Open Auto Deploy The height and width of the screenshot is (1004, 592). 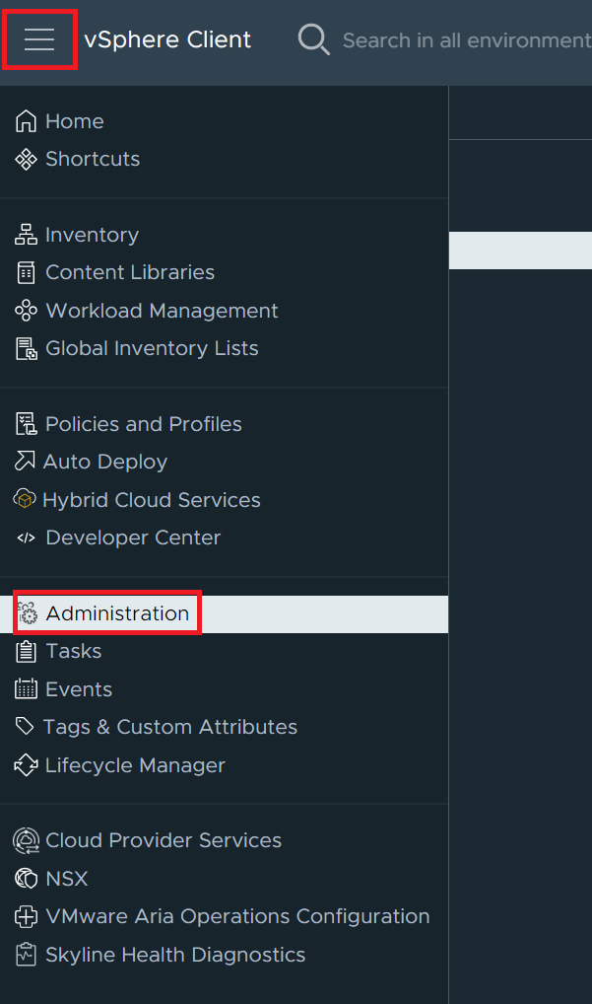(105, 461)
